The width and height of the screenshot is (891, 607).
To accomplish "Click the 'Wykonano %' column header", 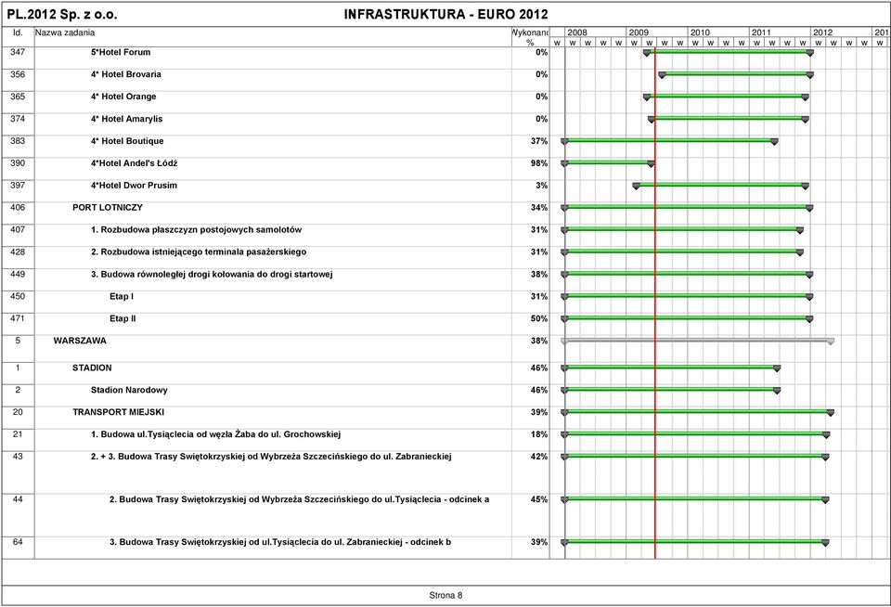I will tap(531, 37).
